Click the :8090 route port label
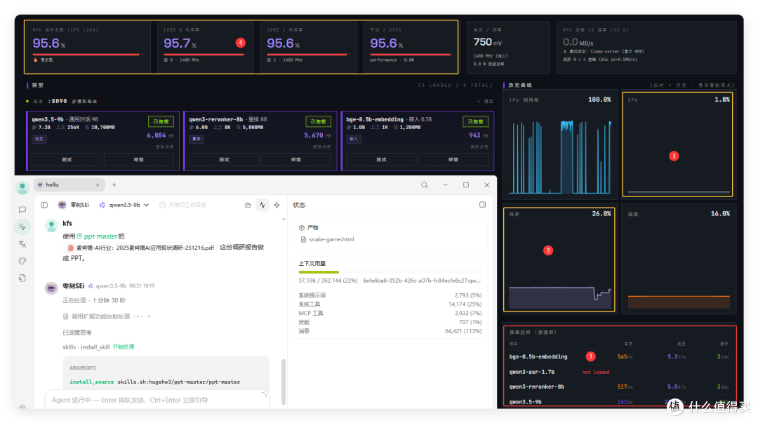 coord(58,101)
